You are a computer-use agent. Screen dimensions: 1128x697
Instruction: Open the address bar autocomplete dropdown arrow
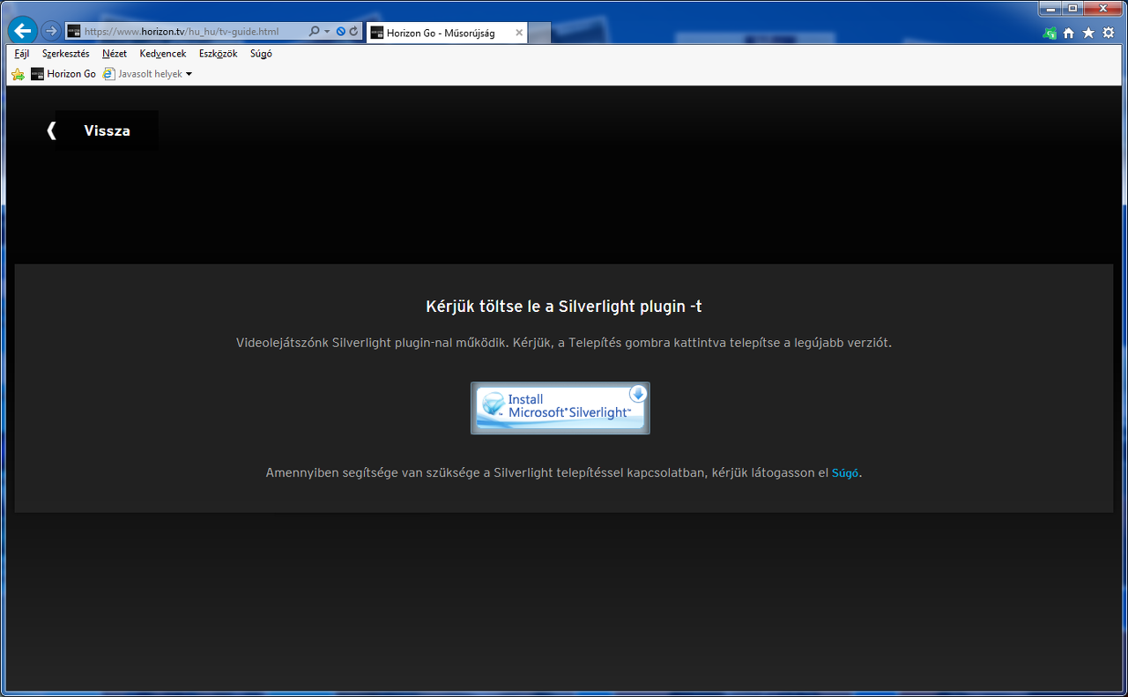point(327,32)
